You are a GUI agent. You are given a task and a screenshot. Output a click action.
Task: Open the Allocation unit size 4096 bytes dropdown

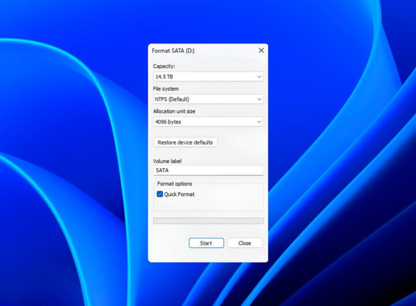[x=202, y=122]
